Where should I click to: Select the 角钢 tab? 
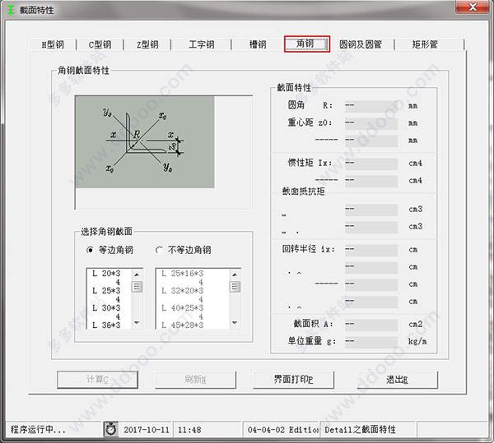[x=307, y=44]
